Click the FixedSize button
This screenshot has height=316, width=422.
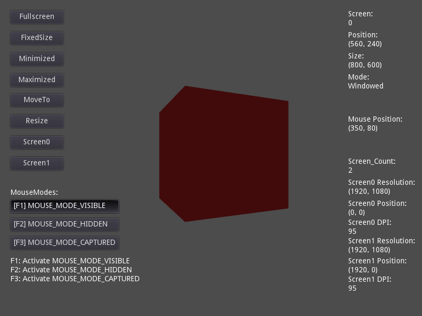(x=36, y=37)
